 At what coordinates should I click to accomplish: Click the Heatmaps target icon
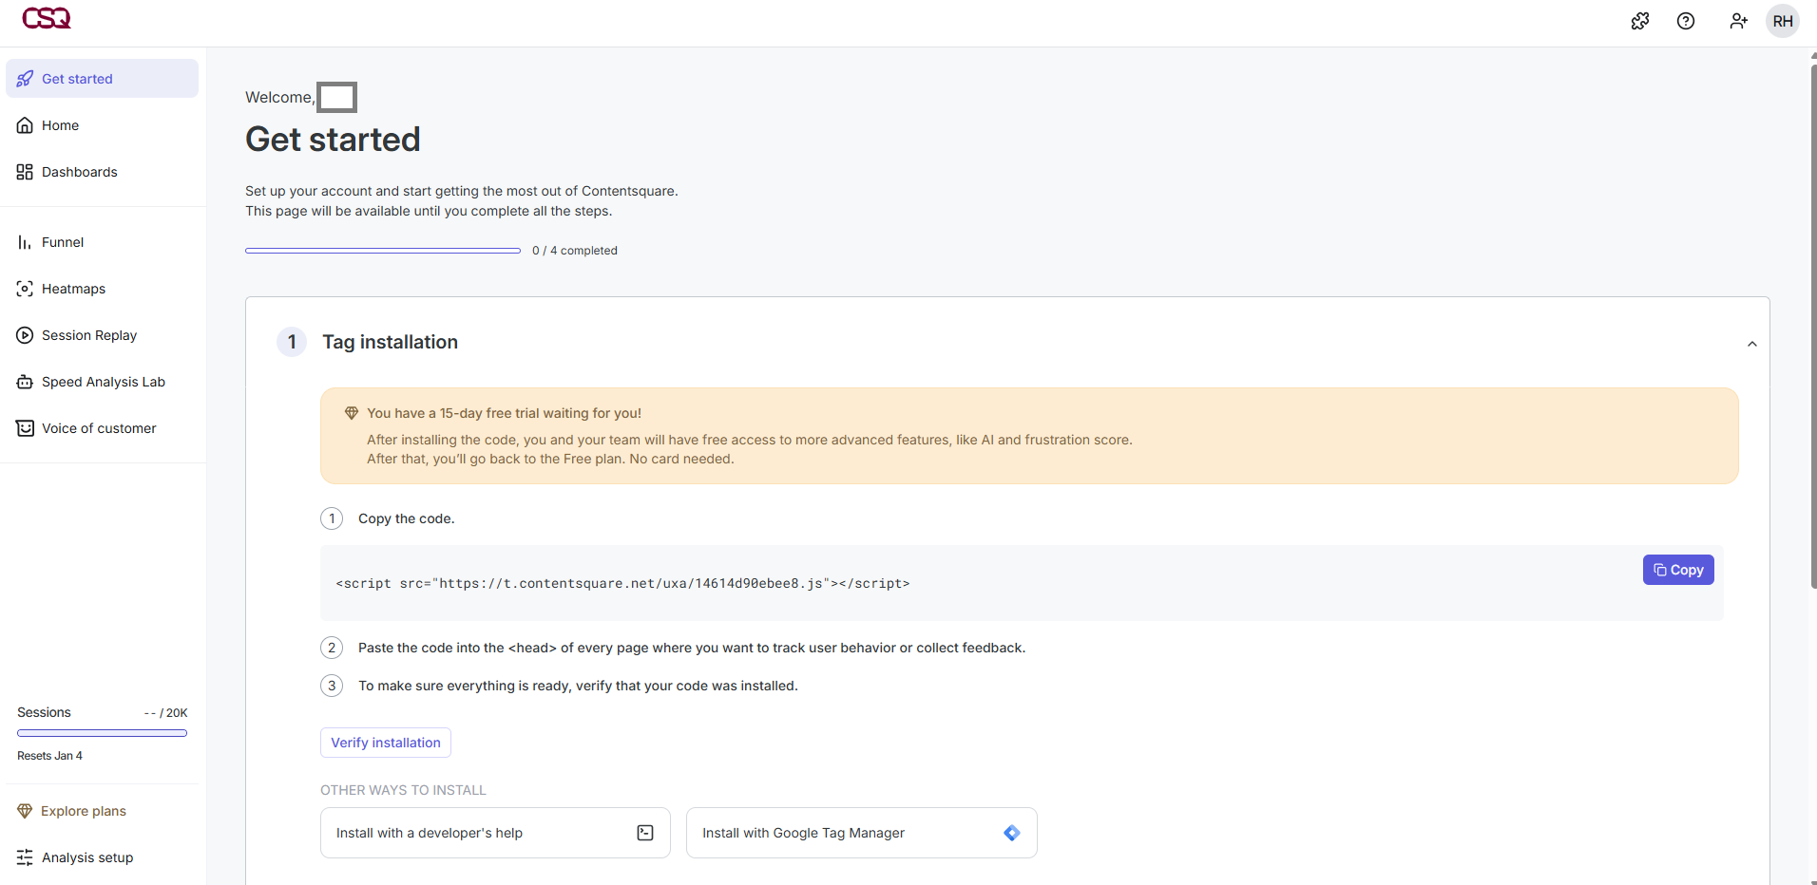(25, 289)
